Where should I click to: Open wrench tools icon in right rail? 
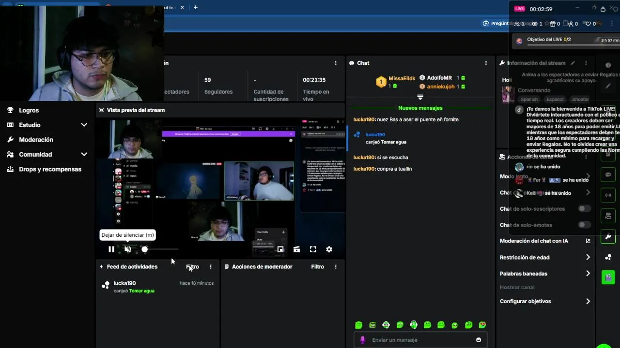click(x=608, y=236)
